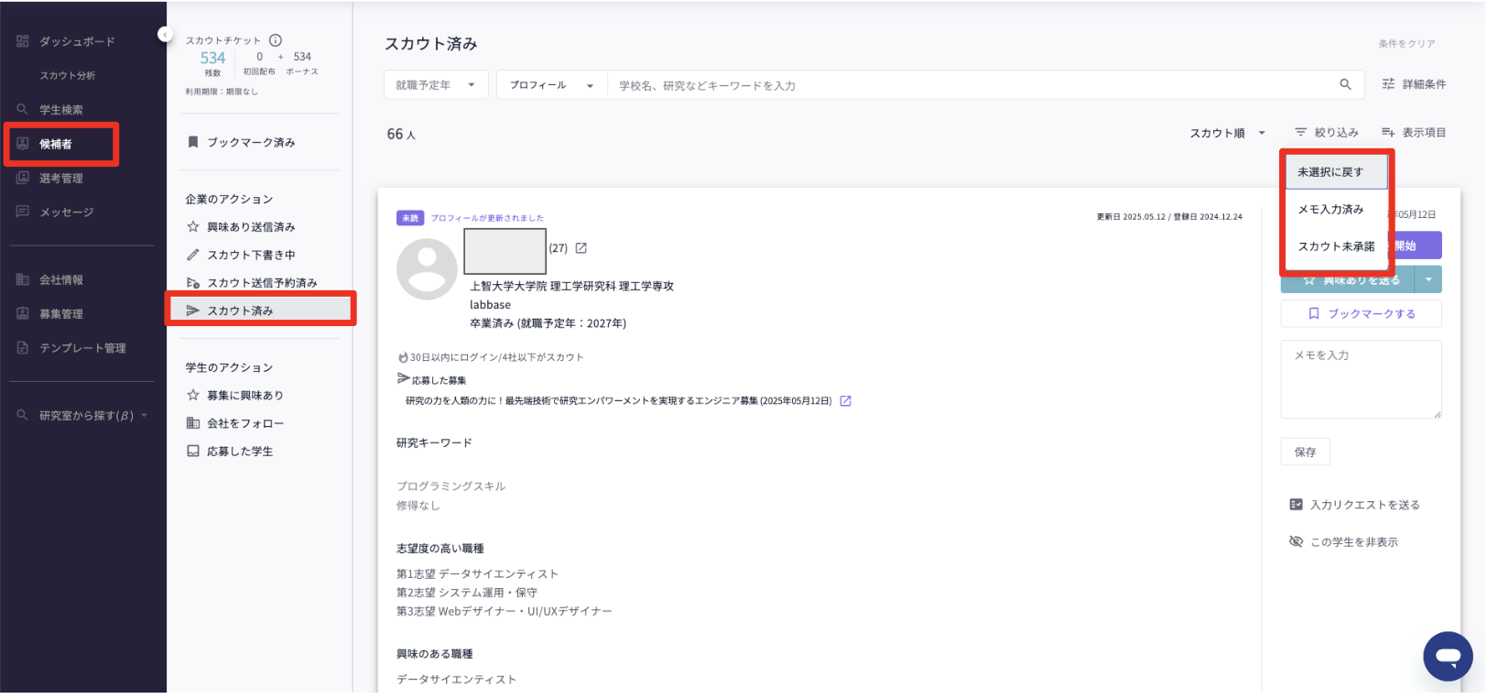The height and width of the screenshot is (698, 1487).
Task: Click ブックマークする button
Action: tap(1362, 313)
